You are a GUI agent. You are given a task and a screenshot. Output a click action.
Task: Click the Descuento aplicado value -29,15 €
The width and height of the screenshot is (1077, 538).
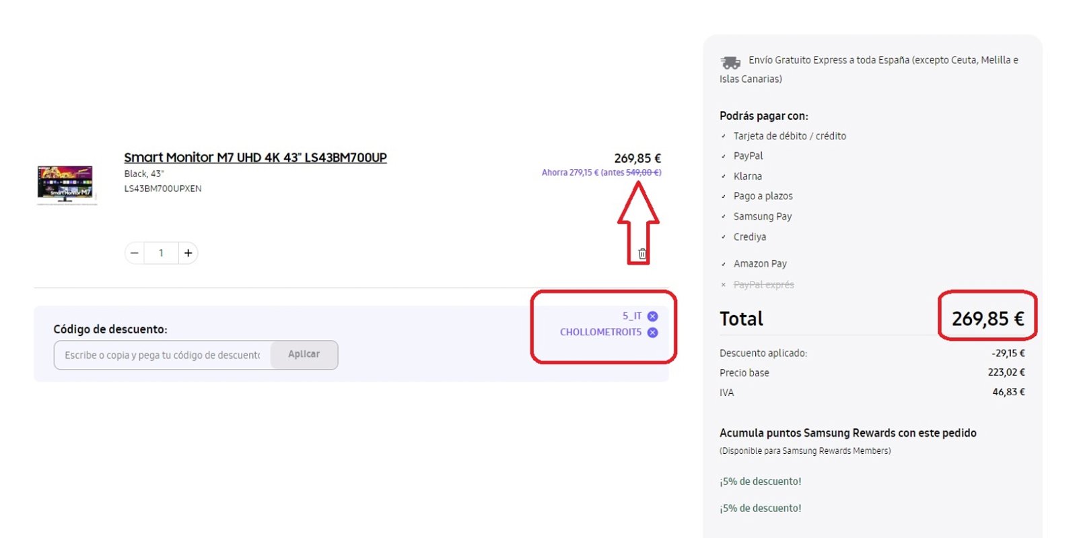point(1008,353)
